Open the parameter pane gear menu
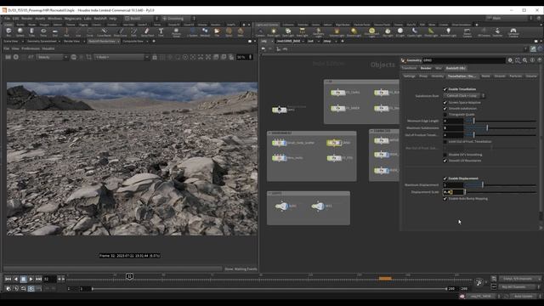544x306 pixels. pyautogui.click(x=510, y=60)
